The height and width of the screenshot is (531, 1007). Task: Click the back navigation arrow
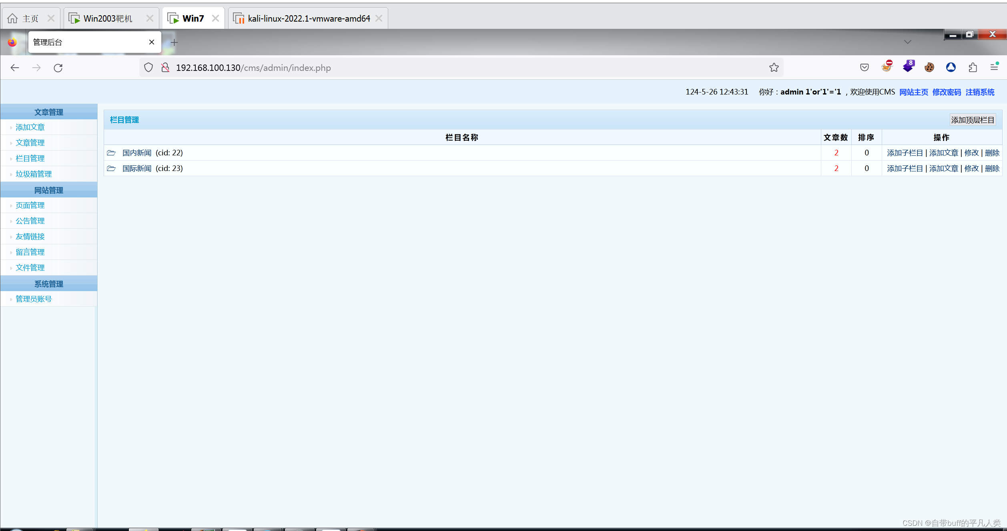[15, 67]
